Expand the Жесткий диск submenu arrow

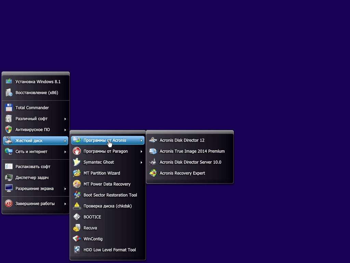65,141
